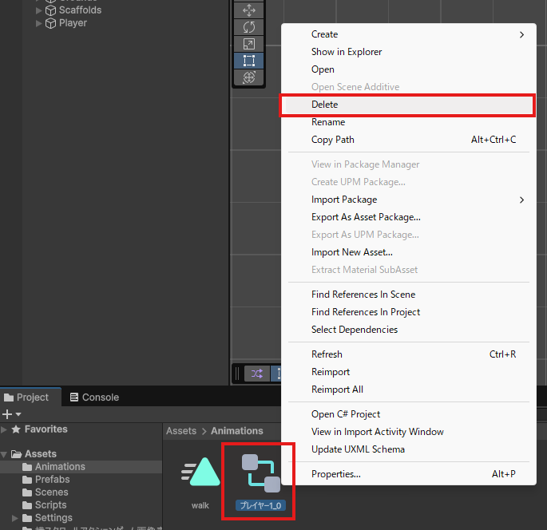Choose Reimport All menu entry

[409, 390]
